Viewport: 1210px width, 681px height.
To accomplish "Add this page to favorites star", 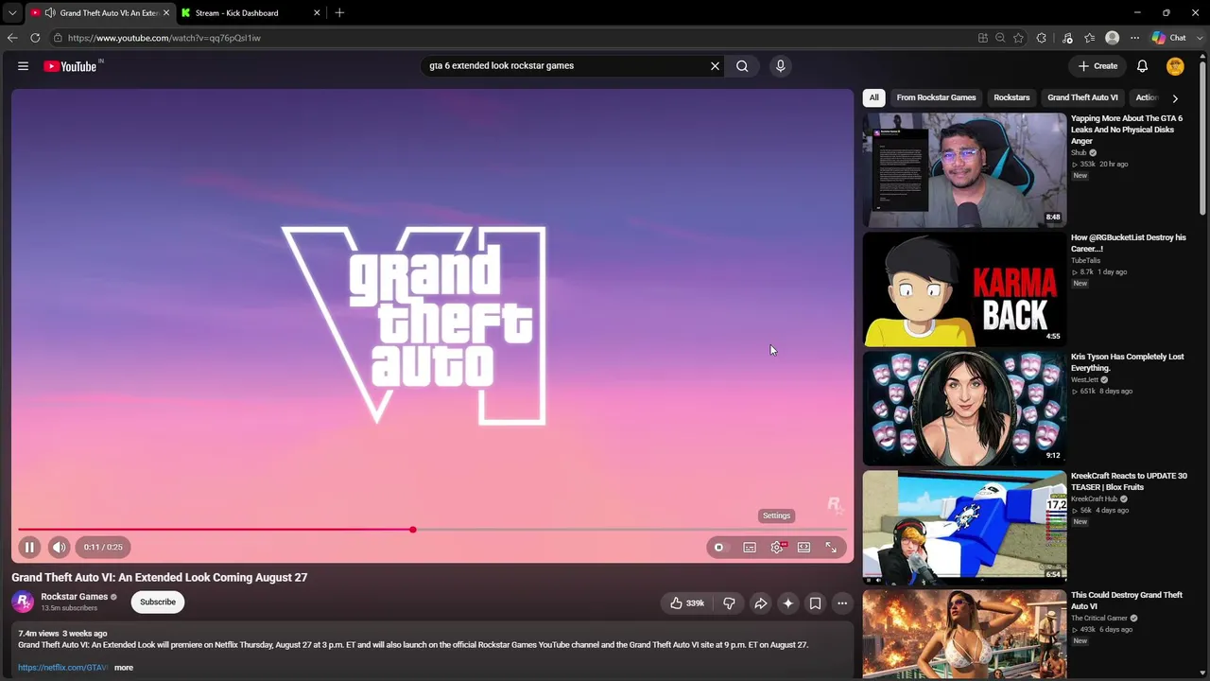I will 1018,38.
